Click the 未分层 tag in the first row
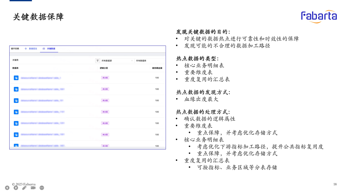The width and height of the screenshot is (346, 195). tap(105, 78)
